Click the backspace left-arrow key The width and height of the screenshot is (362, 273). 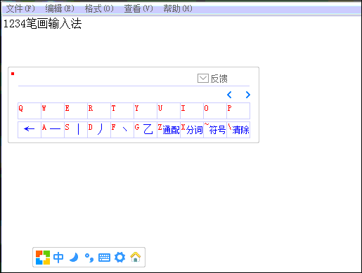tap(30, 130)
